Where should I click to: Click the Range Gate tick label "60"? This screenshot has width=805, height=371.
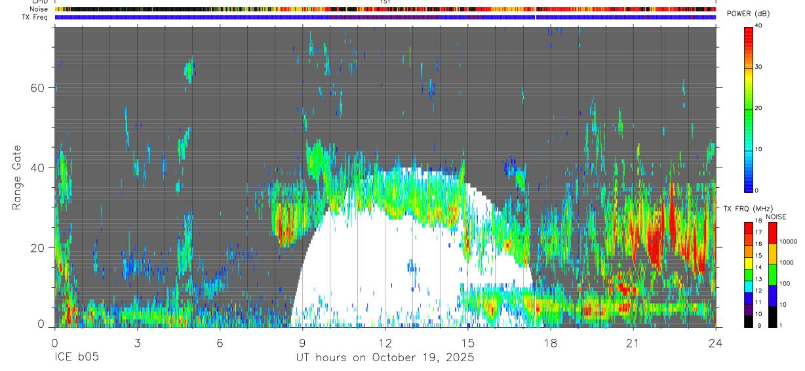[x=39, y=88]
